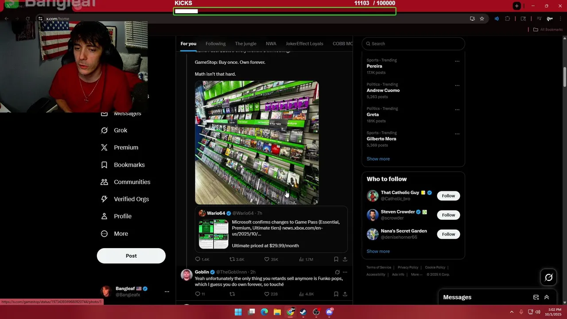
Task: Open Communities in the sidebar
Action: pyautogui.click(x=125, y=182)
